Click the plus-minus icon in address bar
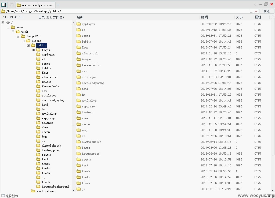Viewport: 275px width, 198px height. point(251,11)
